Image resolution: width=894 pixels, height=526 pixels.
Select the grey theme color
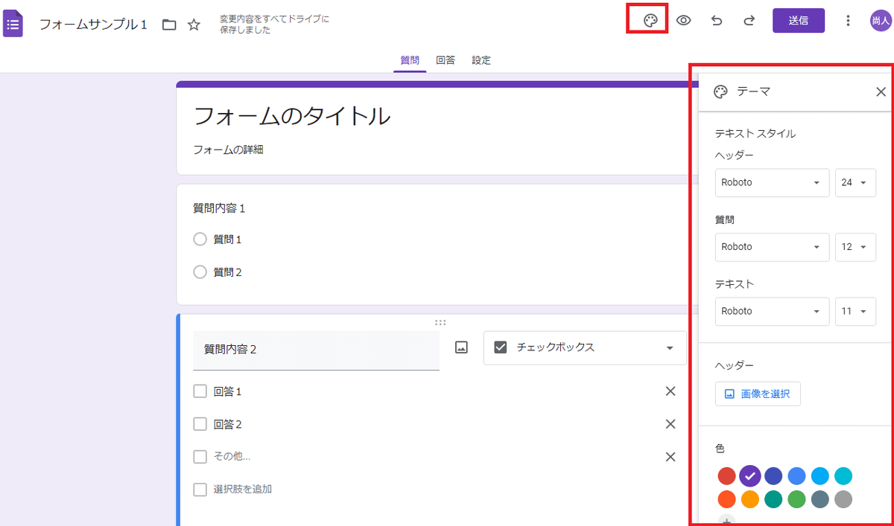point(843,499)
